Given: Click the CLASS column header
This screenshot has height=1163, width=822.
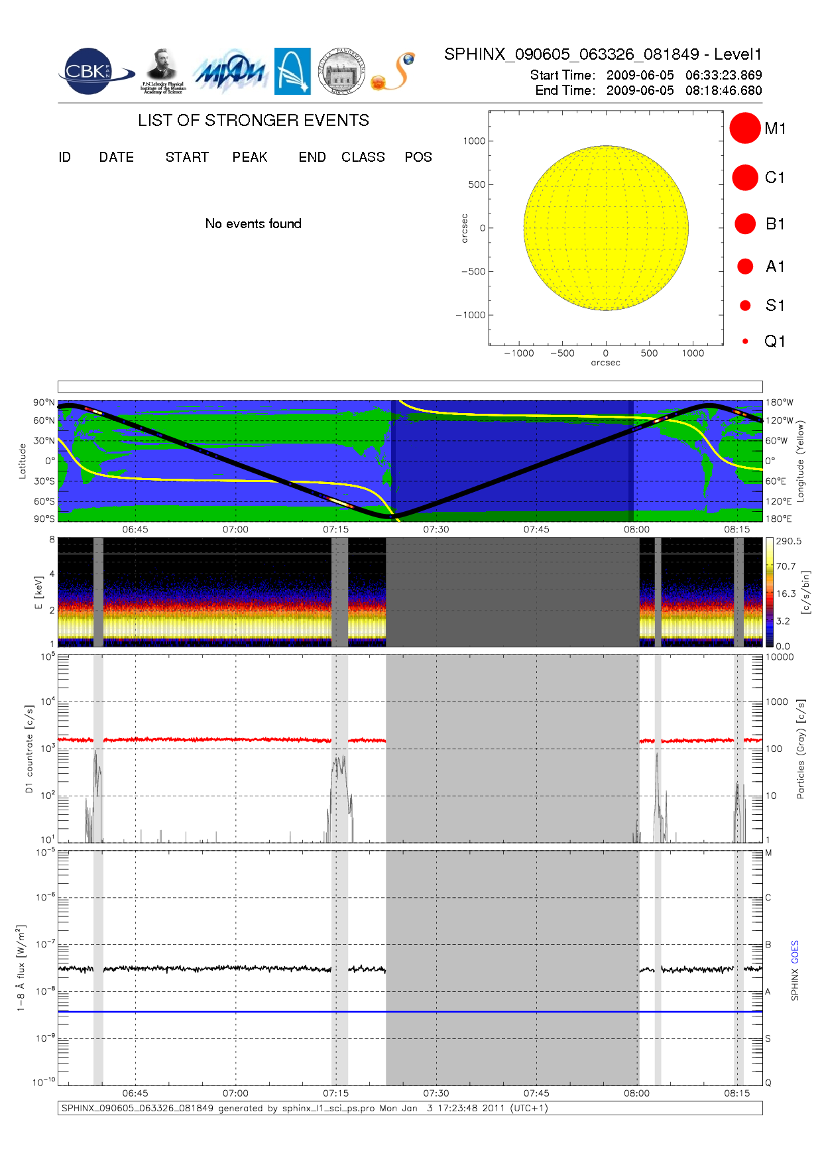Looking at the screenshot, I should 363,157.
